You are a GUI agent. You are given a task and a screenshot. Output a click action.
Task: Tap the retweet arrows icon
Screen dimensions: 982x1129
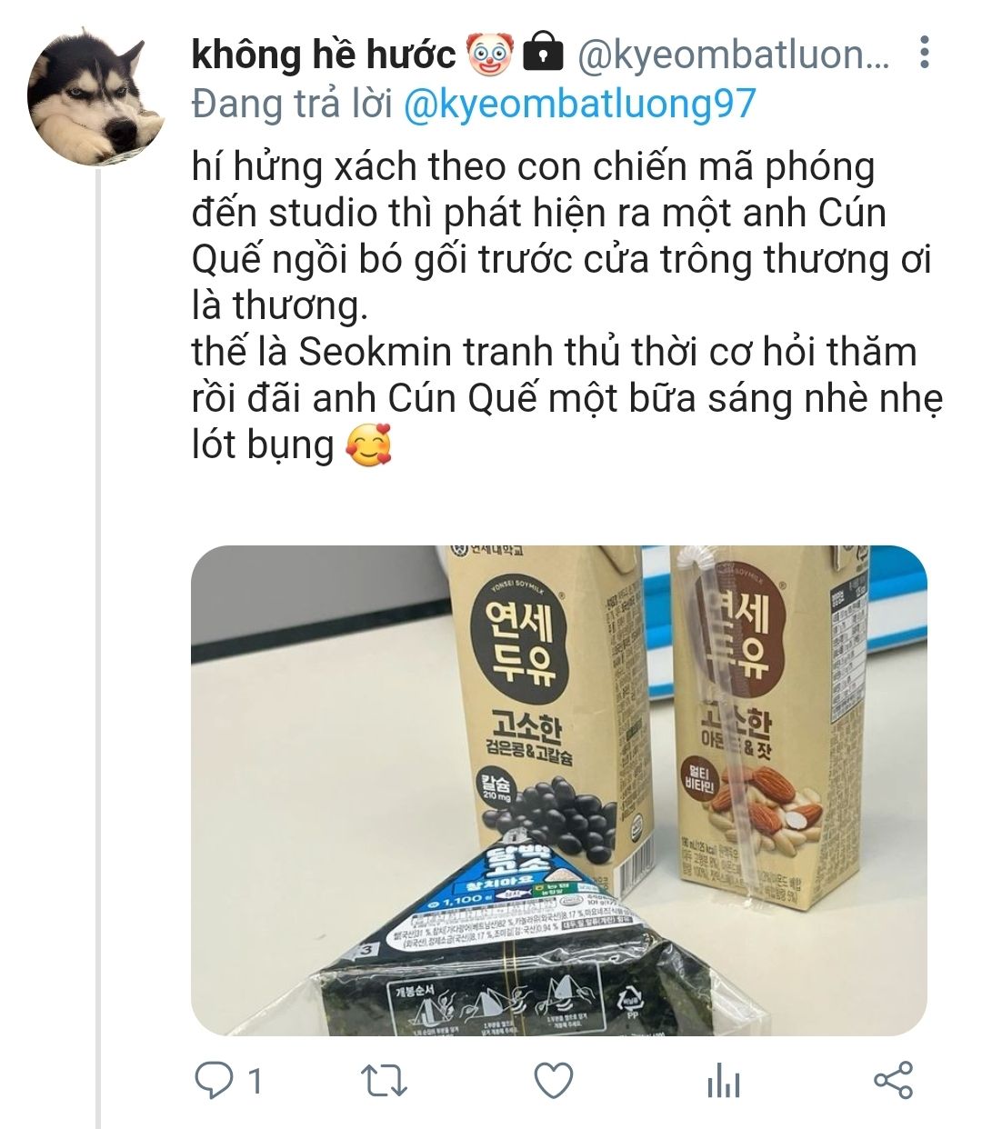(x=384, y=1082)
